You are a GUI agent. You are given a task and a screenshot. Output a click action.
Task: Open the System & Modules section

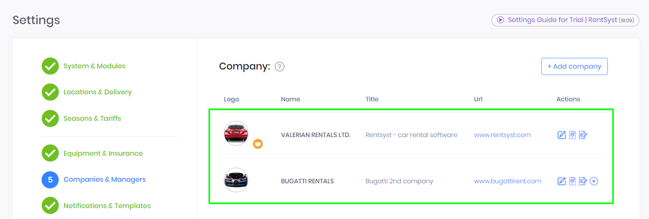[94, 66]
